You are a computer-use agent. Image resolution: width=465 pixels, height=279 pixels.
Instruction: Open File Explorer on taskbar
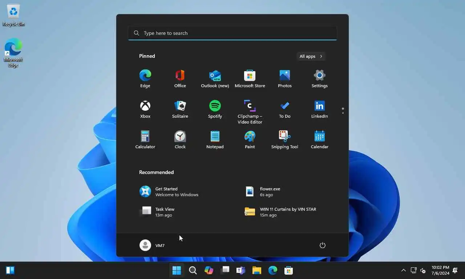click(257, 270)
